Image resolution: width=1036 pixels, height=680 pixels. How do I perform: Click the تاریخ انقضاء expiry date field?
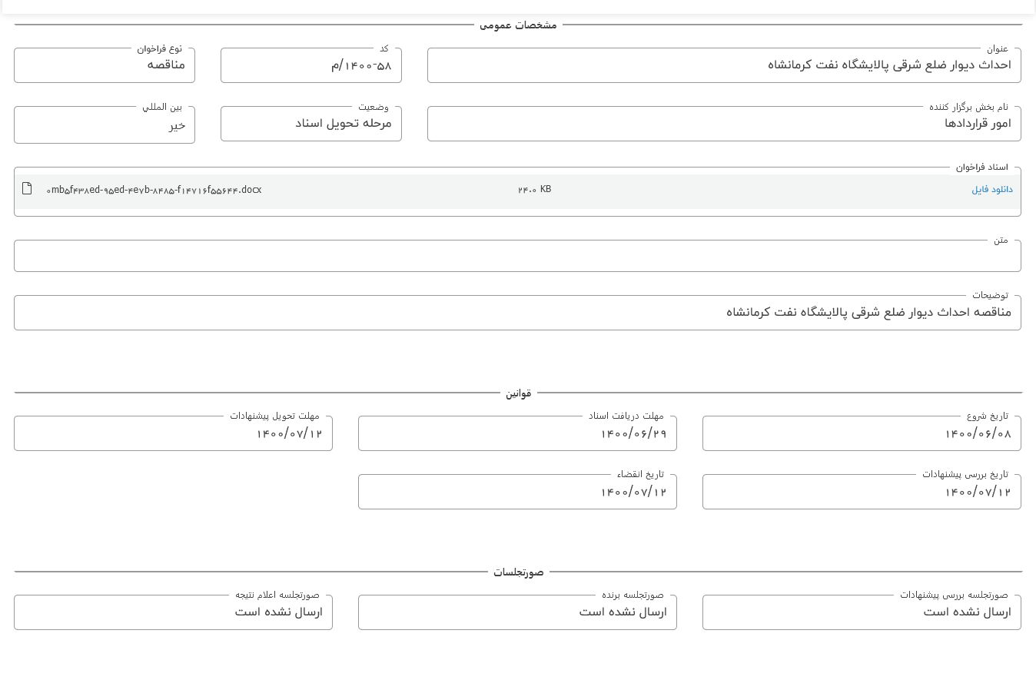[517, 492]
